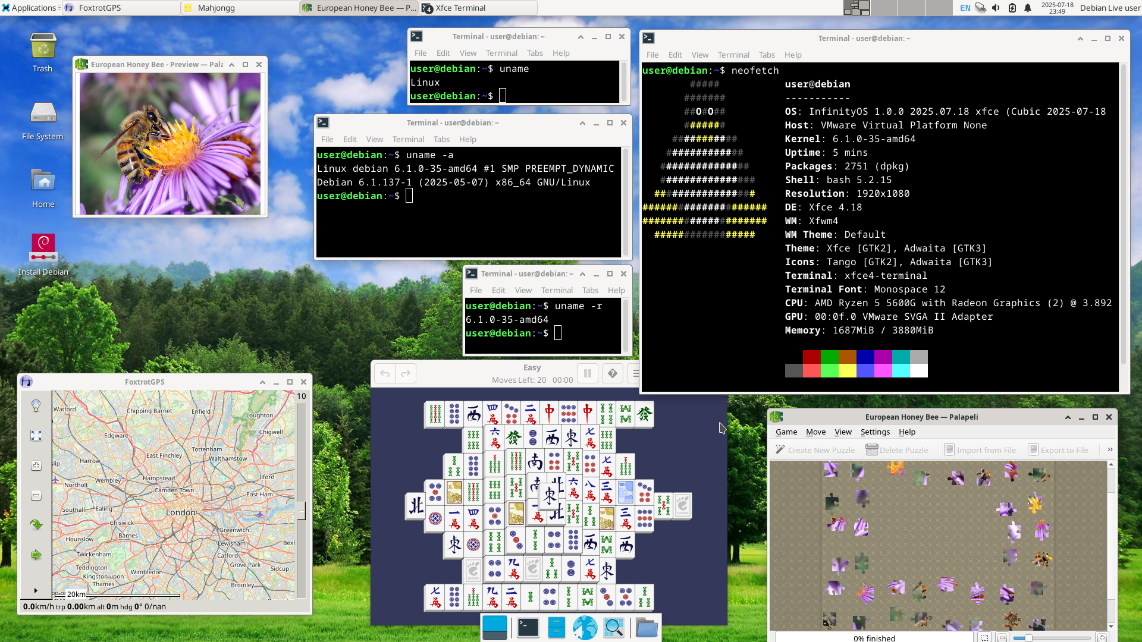
Task: Open Palapeli View menu
Action: [843, 432]
